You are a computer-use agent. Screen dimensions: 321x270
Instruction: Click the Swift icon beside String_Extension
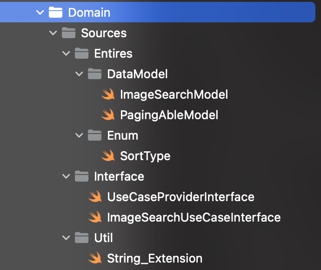tap(95, 258)
